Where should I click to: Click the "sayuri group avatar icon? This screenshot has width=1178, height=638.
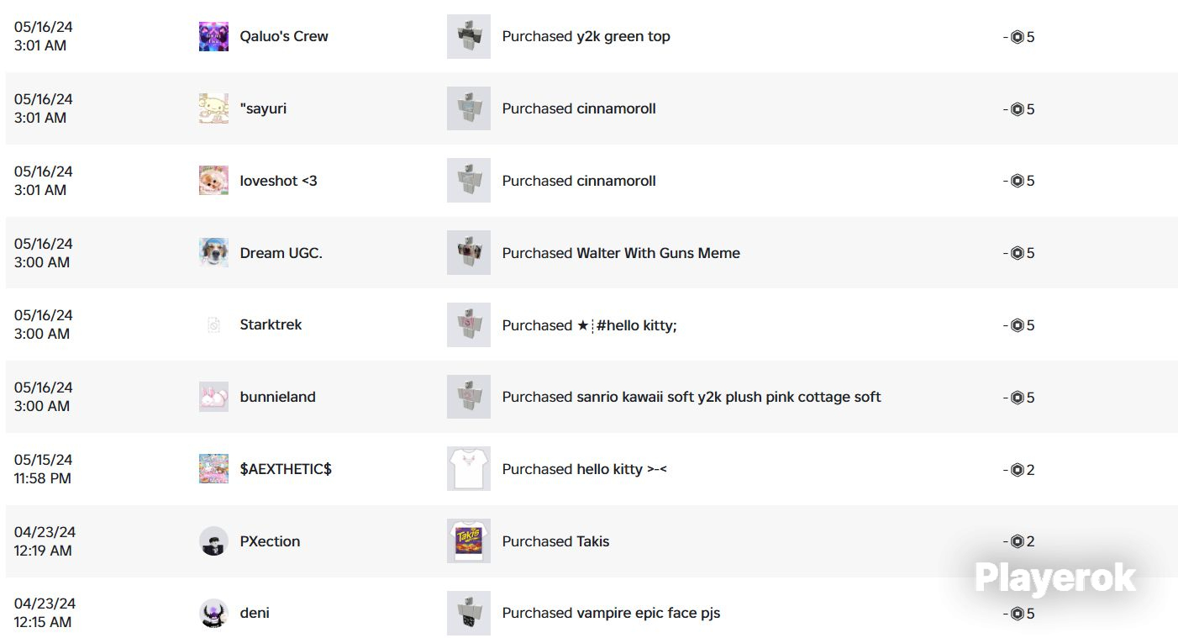[x=213, y=108]
